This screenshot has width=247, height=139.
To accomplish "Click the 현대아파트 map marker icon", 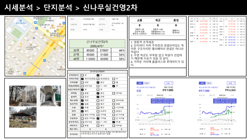I will 61,67.
